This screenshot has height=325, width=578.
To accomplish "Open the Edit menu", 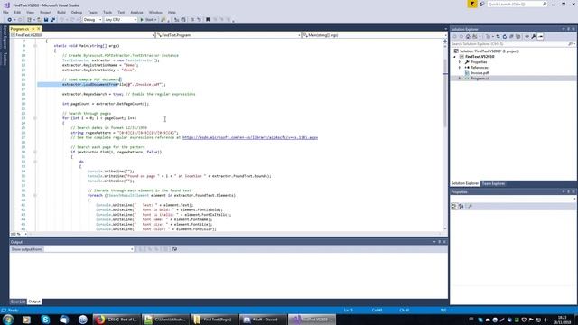I will [17, 12].
